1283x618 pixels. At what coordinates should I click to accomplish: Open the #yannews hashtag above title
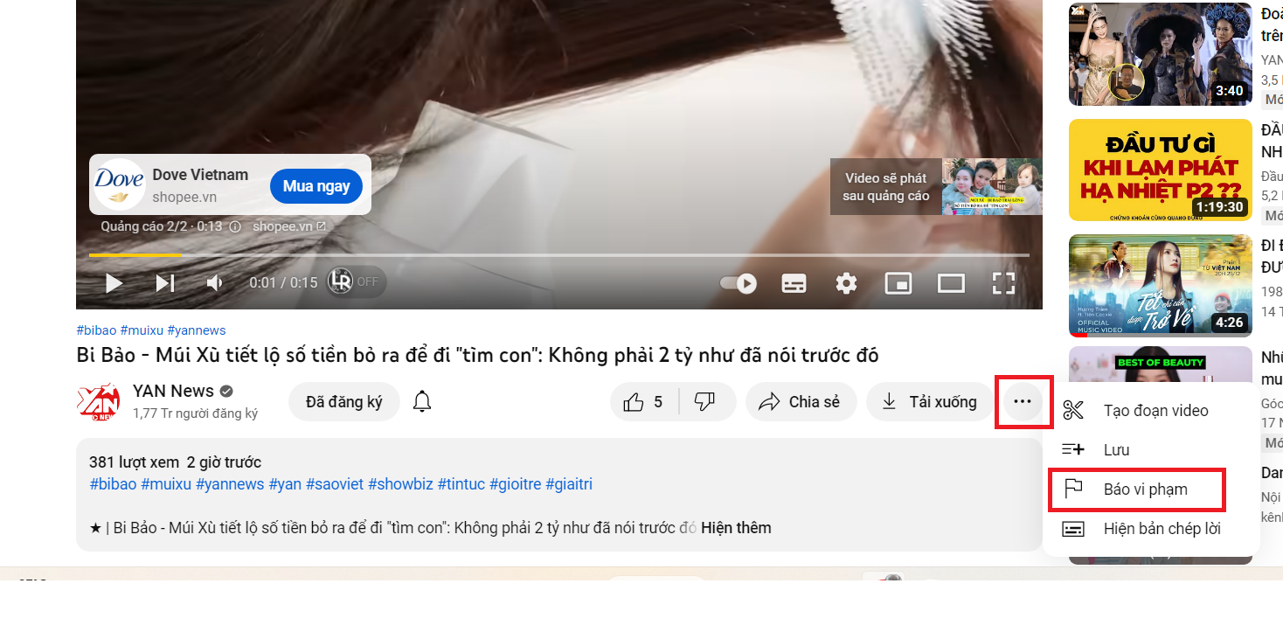[x=197, y=330]
